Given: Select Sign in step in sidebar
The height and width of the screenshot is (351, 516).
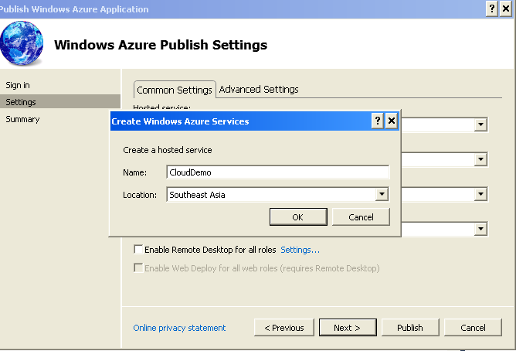Looking at the screenshot, I should [18, 85].
